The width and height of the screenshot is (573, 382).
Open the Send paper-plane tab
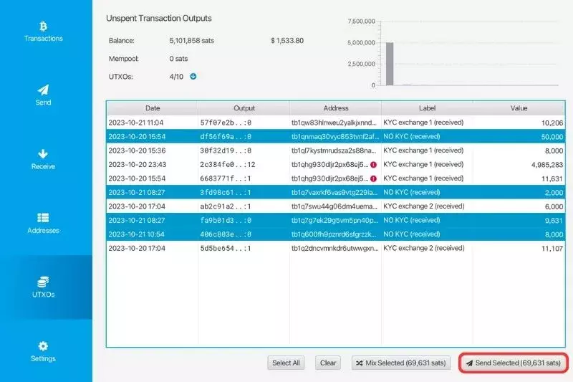[43, 96]
